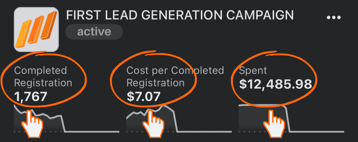Open the Completed Registration sparkline chart
Viewport: 358px width, 142px height.
click(67, 119)
